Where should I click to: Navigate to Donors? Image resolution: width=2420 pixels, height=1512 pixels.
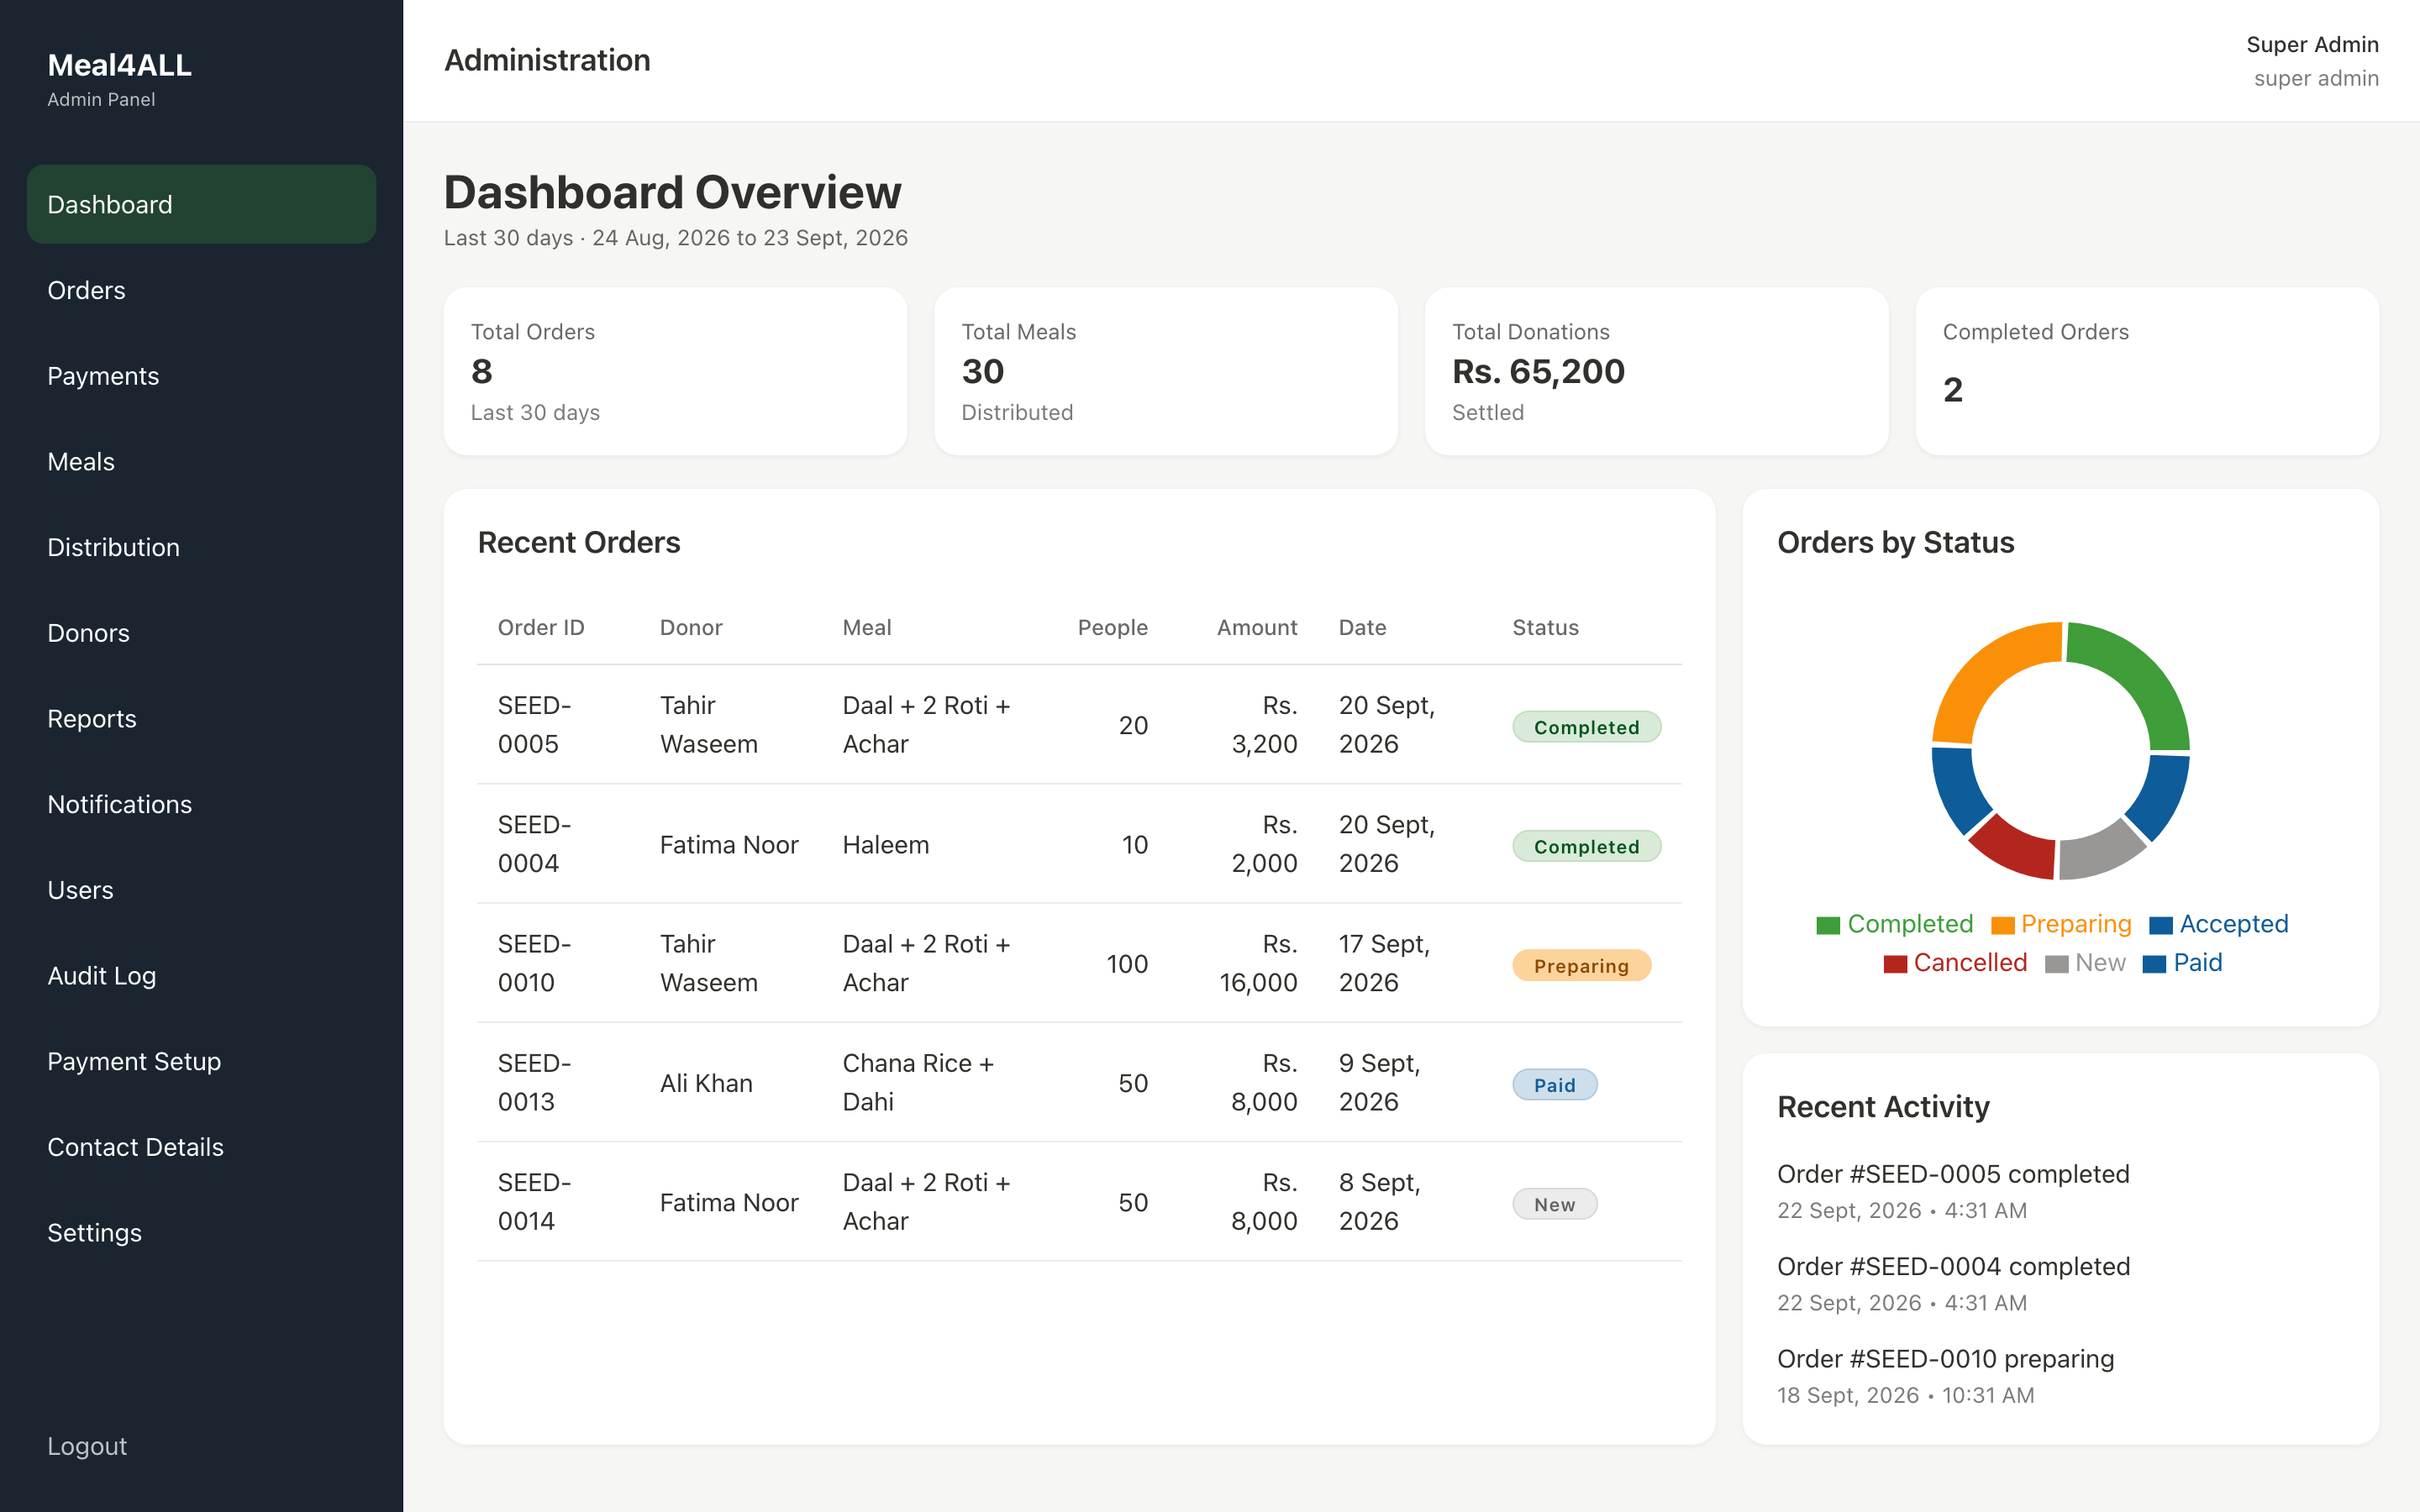click(x=201, y=633)
